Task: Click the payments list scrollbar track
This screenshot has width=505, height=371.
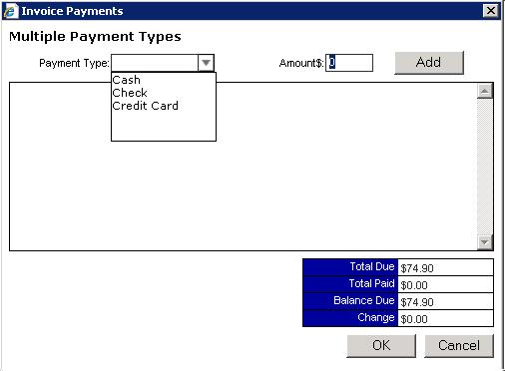Action: click(x=485, y=167)
